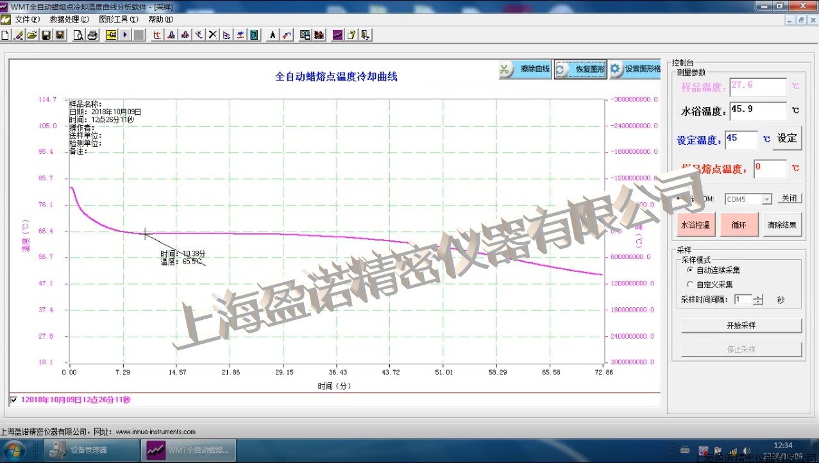Open a file with the folder icon
Image resolution: width=819 pixels, height=463 pixels.
(x=32, y=35)
